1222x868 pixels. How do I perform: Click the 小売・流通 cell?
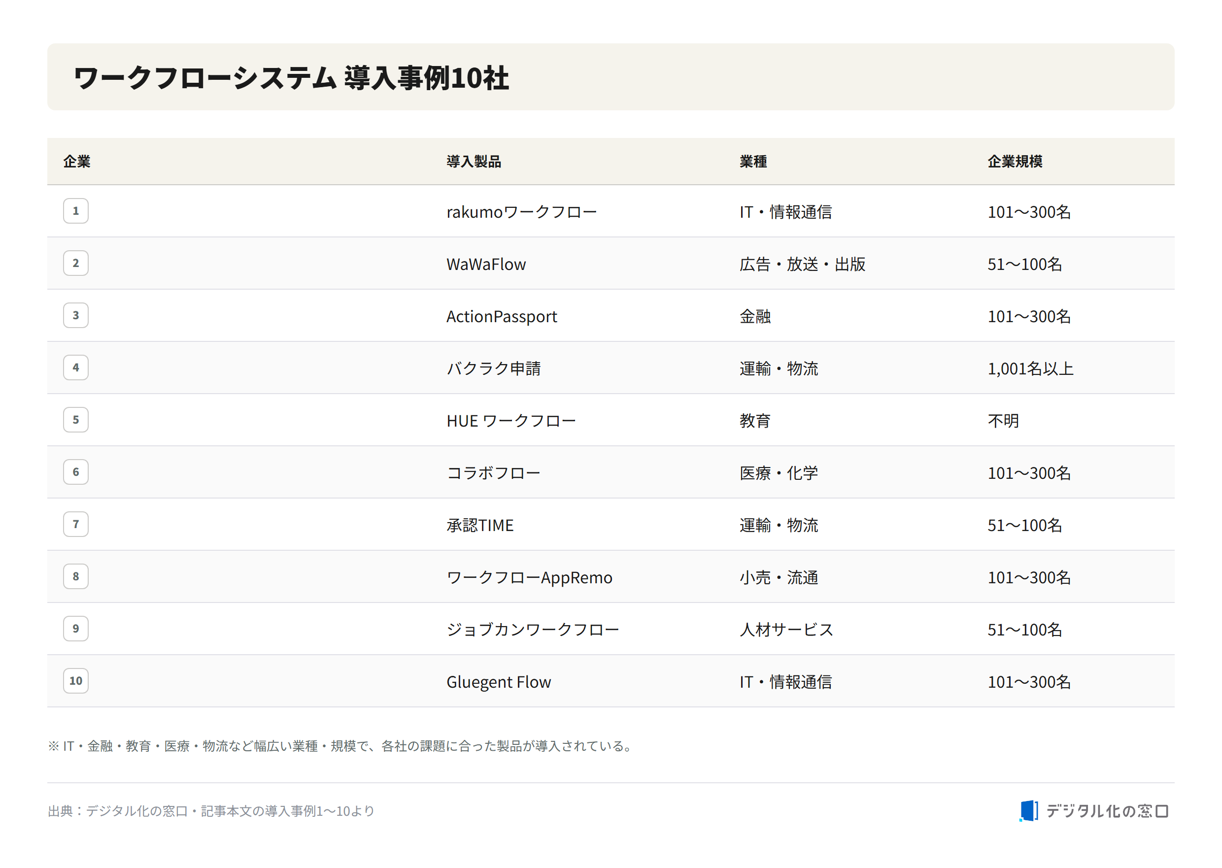point(779,578)
